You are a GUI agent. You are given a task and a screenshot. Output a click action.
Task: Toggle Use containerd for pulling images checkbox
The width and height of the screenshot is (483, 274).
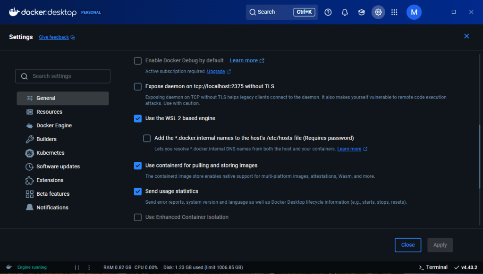click(x=138, y=166)
